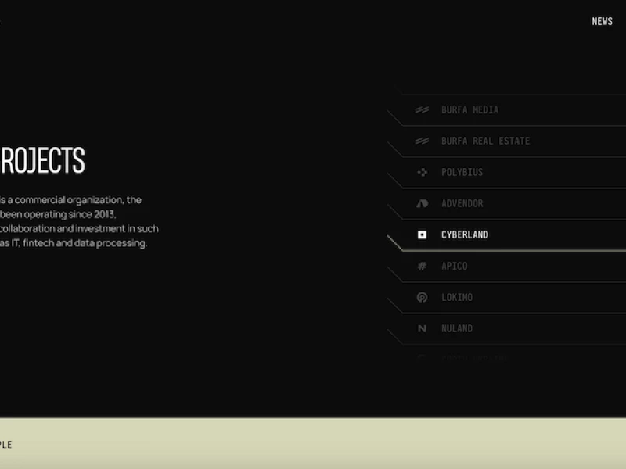Open the ADVENDOR project label
The image size is (626, 469).
point(462,203)
